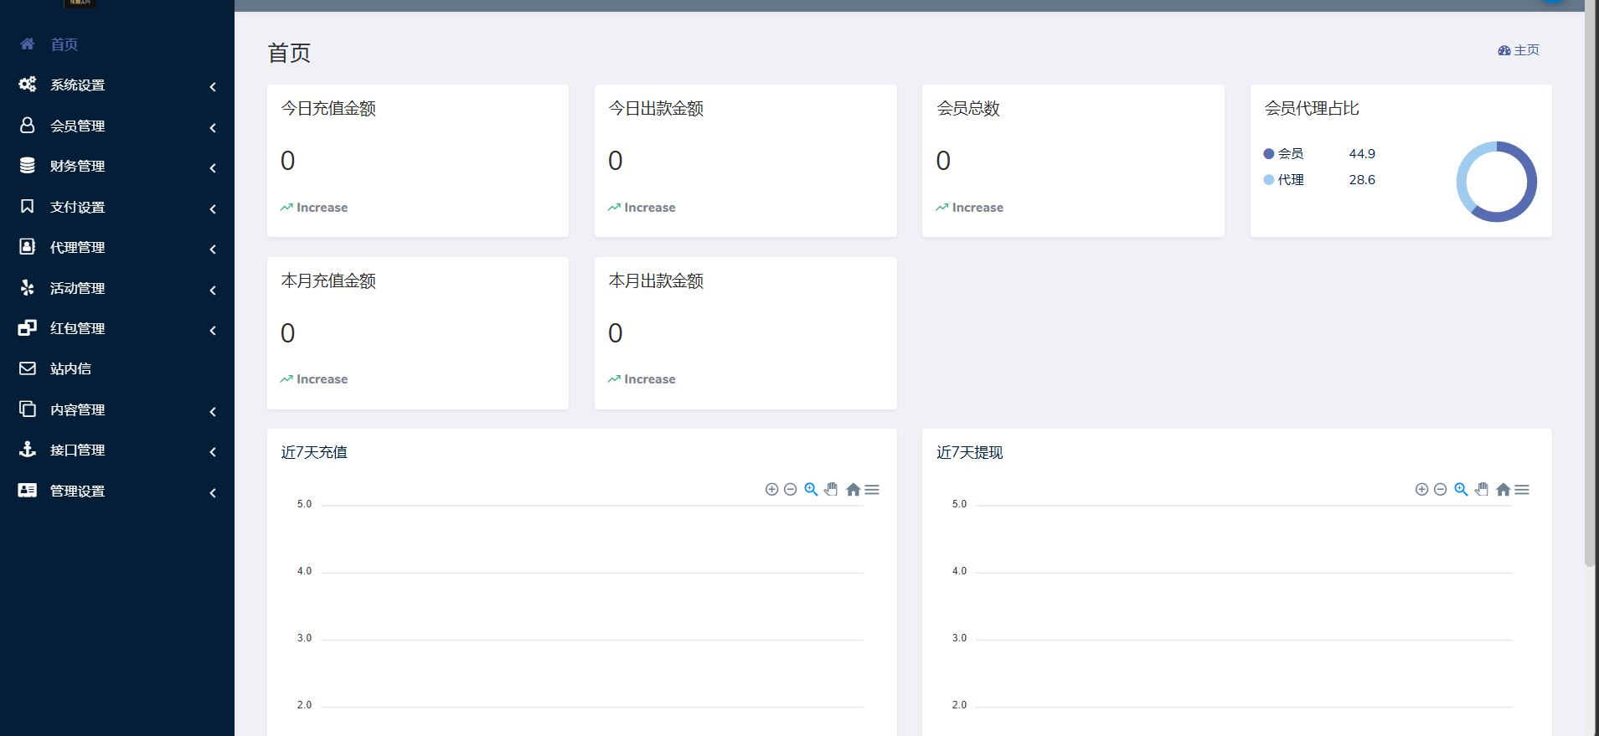Screen dimensions: 1599x736
Task: Open the hamburger menu of 近7天充值 chart
Action: click(872, 490)
